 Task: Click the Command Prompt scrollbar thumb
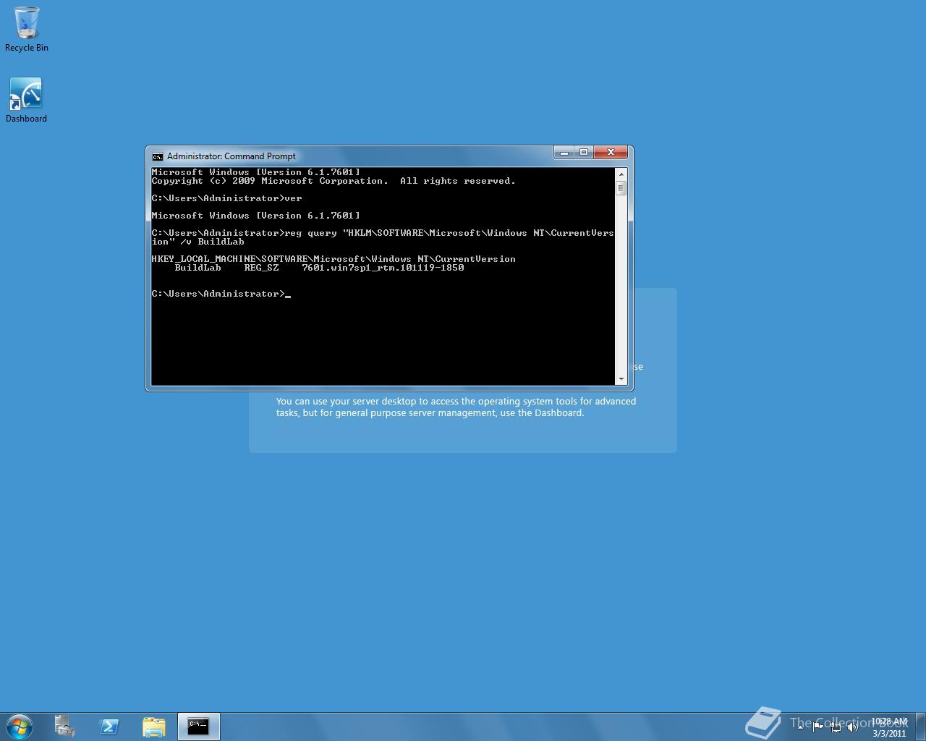(x=621, y=188)
